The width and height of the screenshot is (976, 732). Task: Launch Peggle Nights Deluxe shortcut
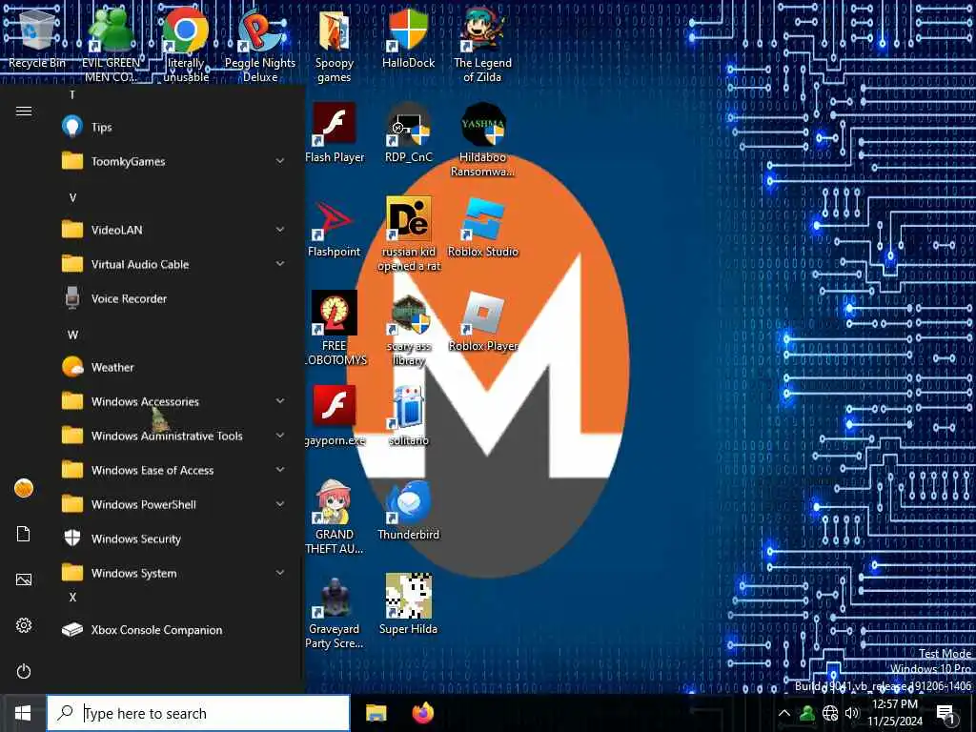tap(260, 45)
